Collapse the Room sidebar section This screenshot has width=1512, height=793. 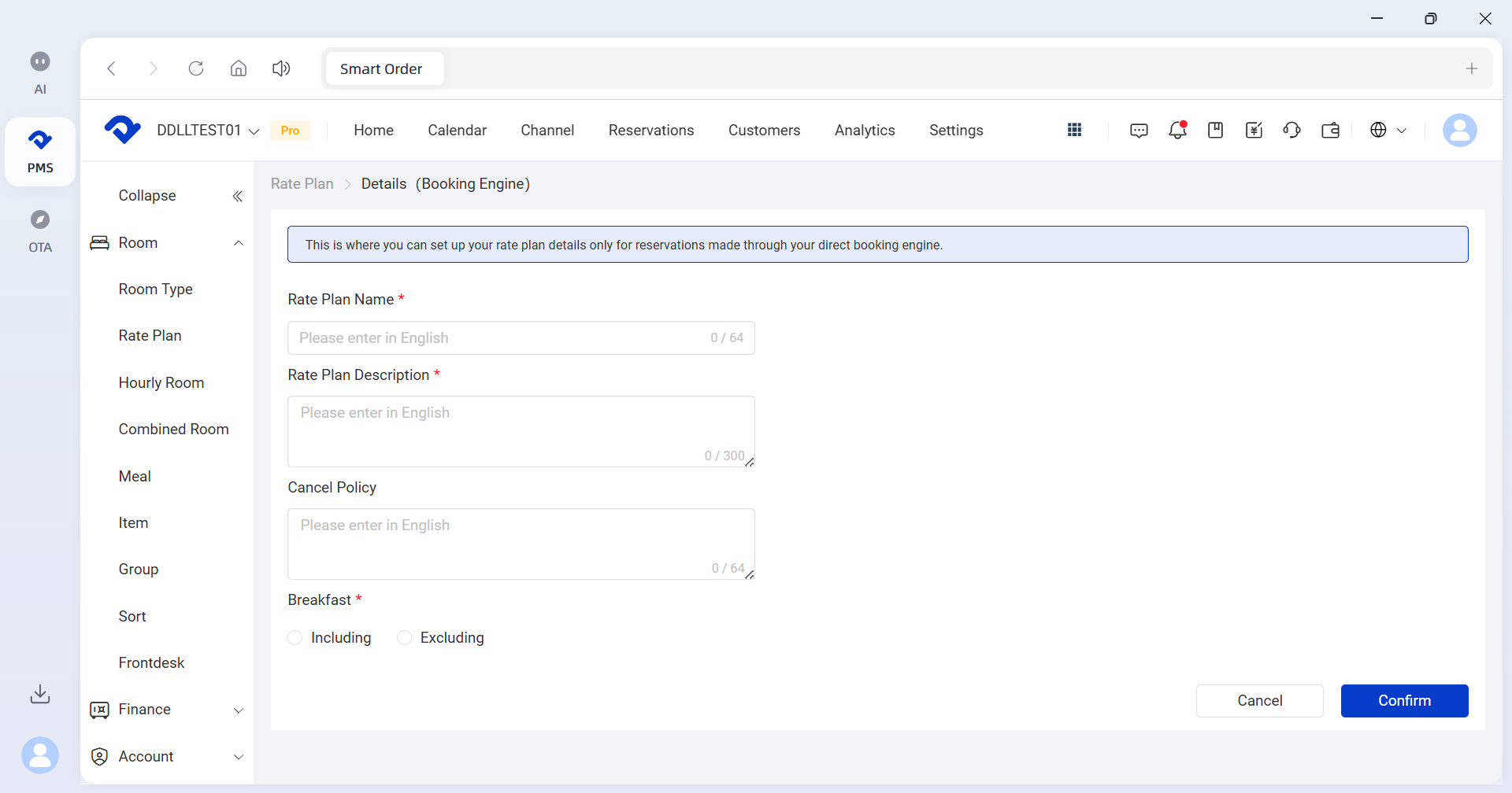point(239,243)
